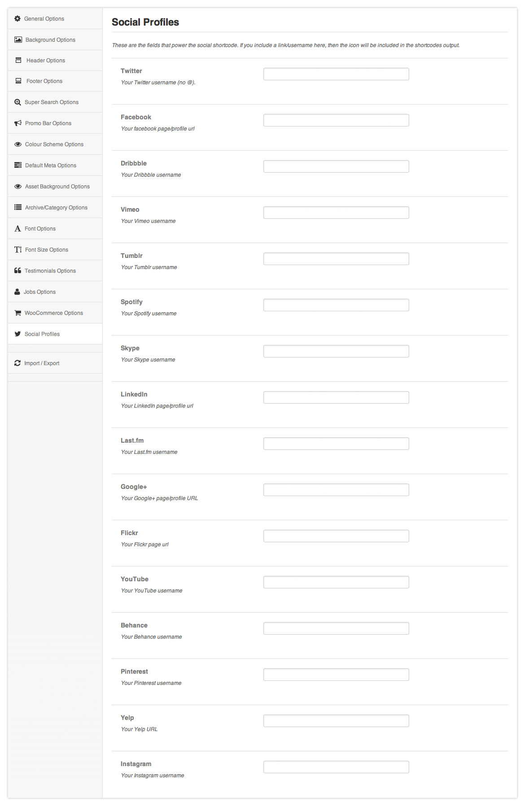Switch to Footer Options section
This screenshot has height=806, width=525.
[x=44, y=81]
